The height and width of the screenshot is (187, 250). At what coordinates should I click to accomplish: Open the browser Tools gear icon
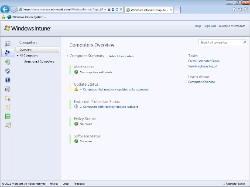click(246, 10)
